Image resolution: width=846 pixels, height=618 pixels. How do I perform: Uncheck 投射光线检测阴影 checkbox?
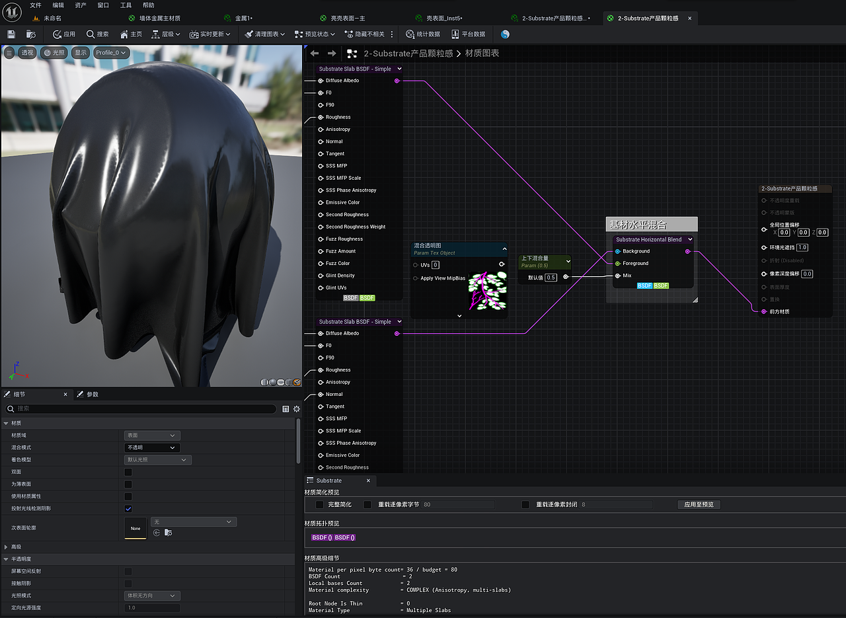[128, 509]
